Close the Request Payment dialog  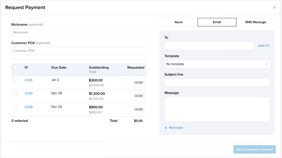pyautogui.click(x=274, y=8)
